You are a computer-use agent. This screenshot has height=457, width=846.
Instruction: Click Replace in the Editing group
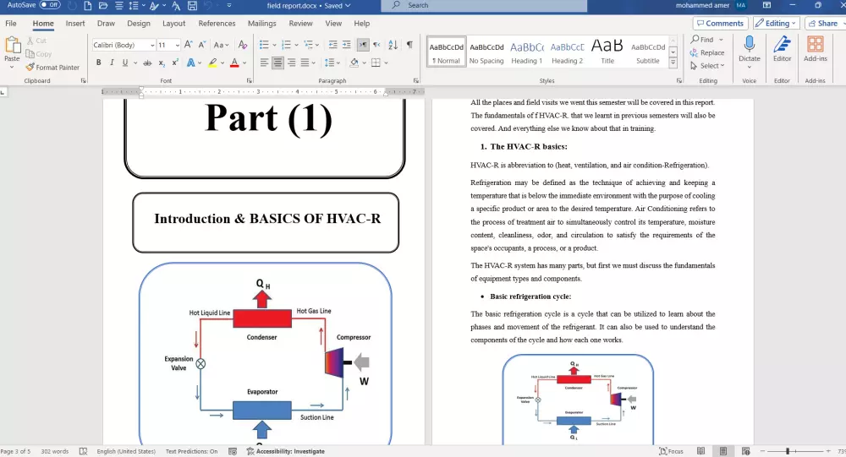[707, 53]
